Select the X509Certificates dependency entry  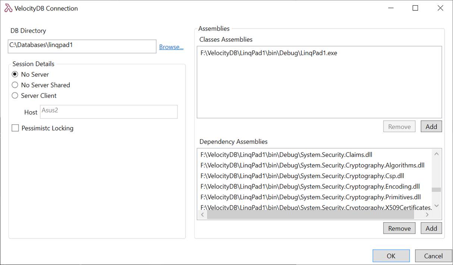[316, 207]
